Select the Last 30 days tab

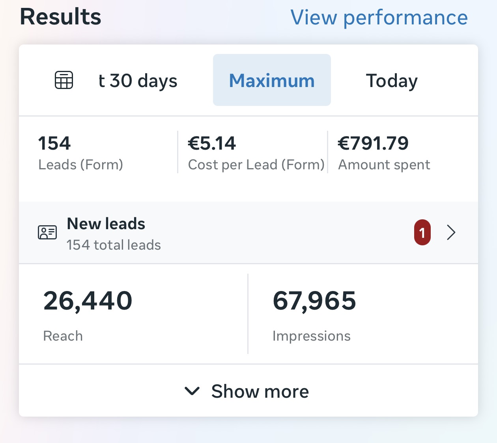[138, 81]
